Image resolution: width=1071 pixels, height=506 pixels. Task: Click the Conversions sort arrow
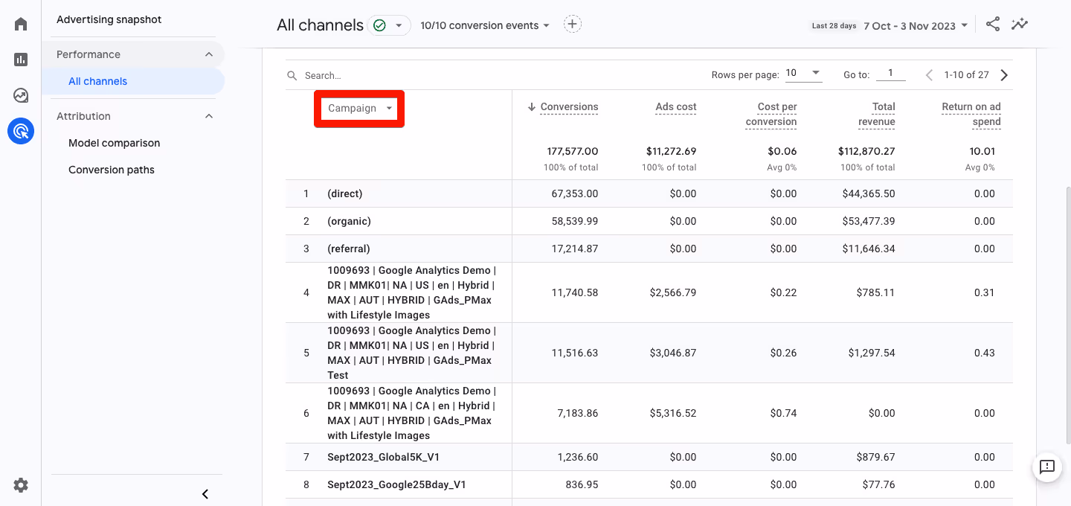click(531, 107)
